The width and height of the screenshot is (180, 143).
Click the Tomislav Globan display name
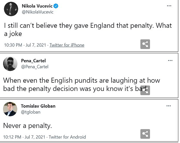pos(38,106)
